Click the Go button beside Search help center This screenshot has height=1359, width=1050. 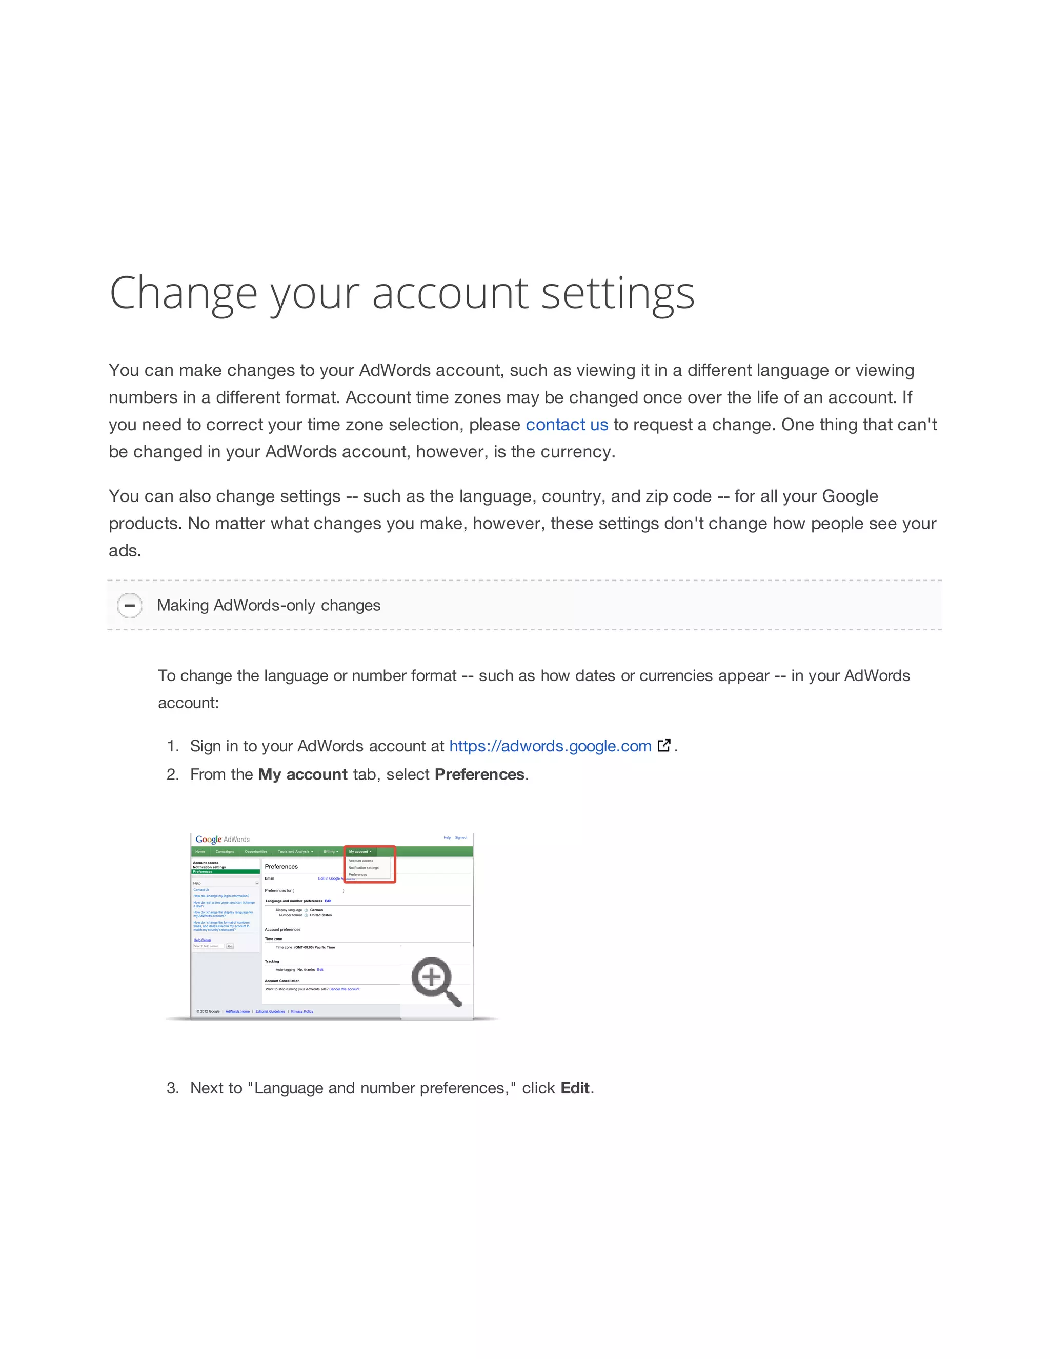(x=230, y=947)
